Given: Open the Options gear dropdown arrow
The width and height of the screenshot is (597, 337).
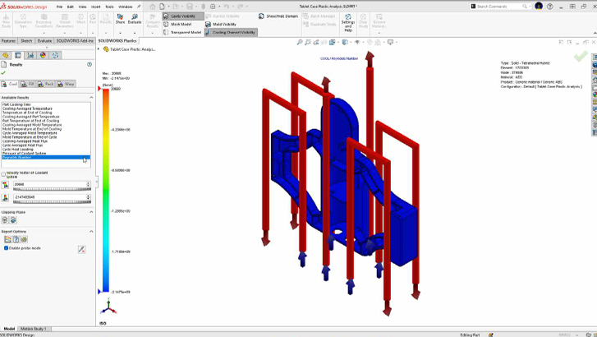Looking at the screenshot, I should point(218,7).
